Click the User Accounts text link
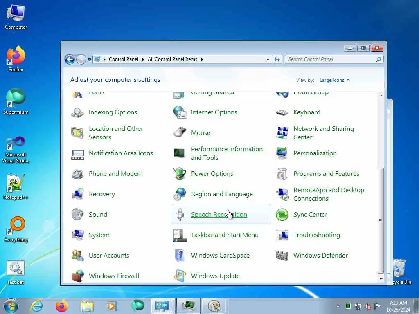 point(109,256)
